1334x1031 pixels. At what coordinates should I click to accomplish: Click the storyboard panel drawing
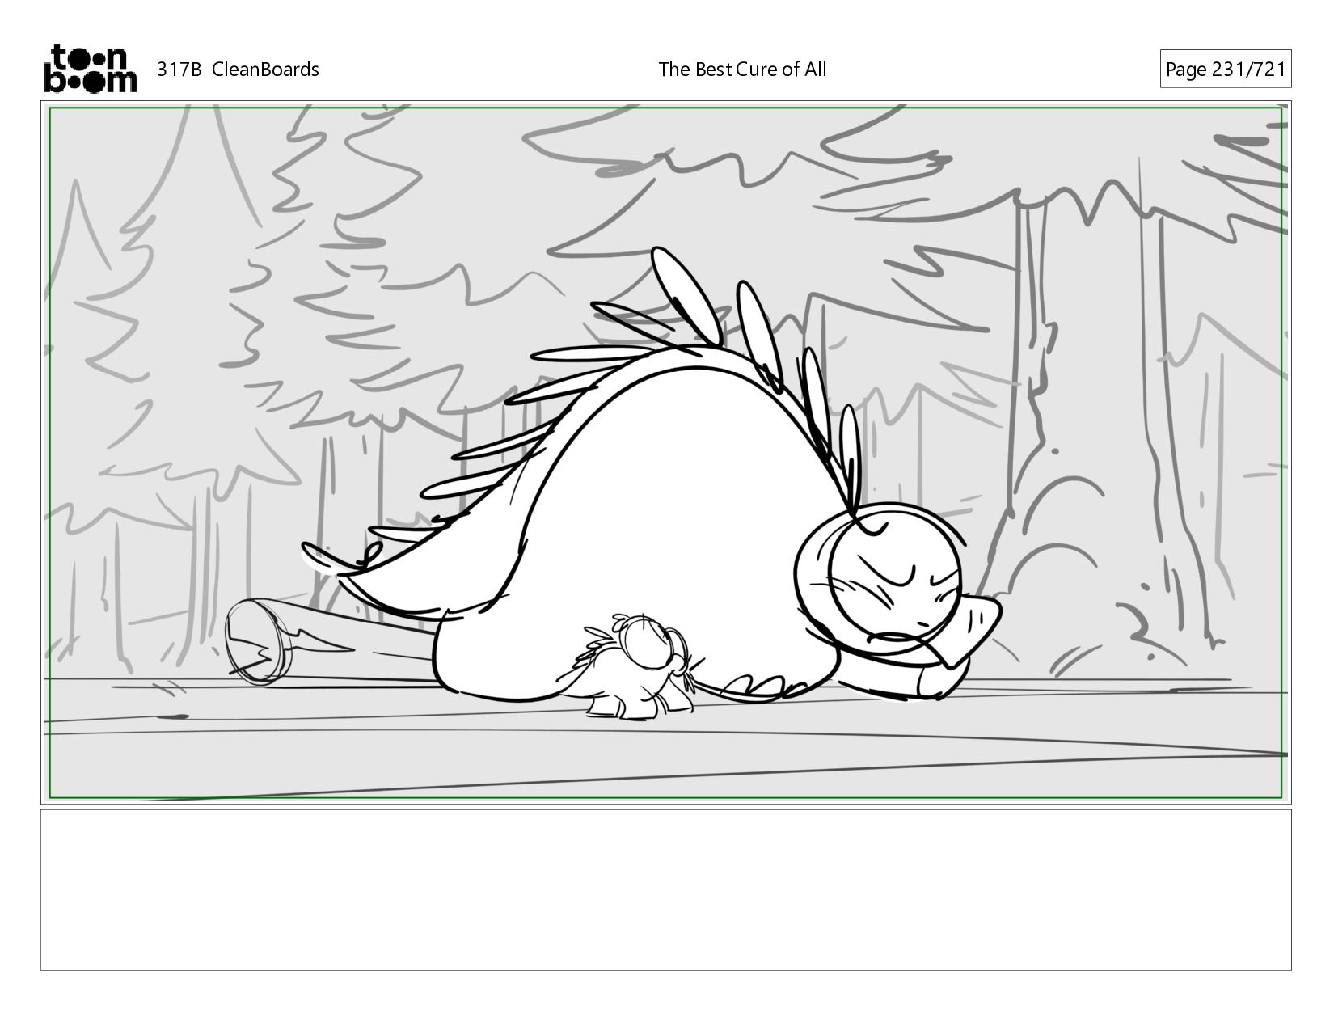point(666,452)
